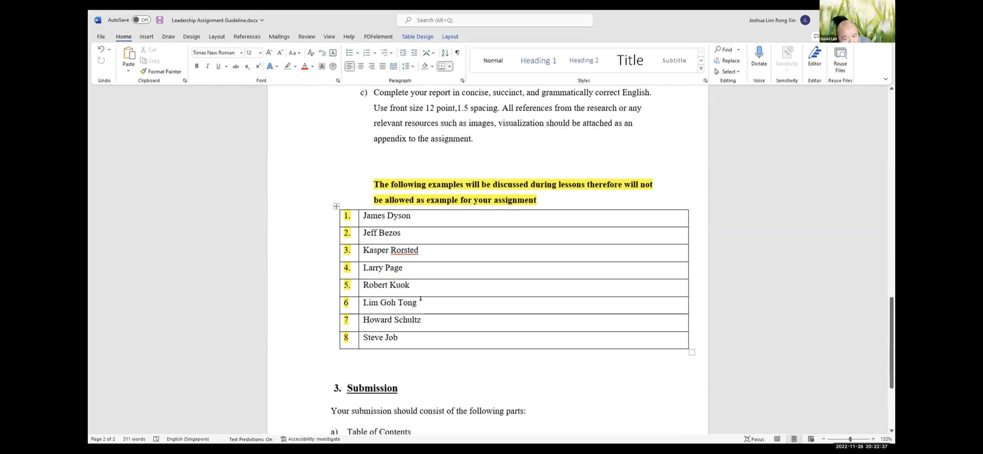Open the Select dropdown in Editing
Image resolution: width=983 pixels, height=454 pixels.
(x=727, y=72)
